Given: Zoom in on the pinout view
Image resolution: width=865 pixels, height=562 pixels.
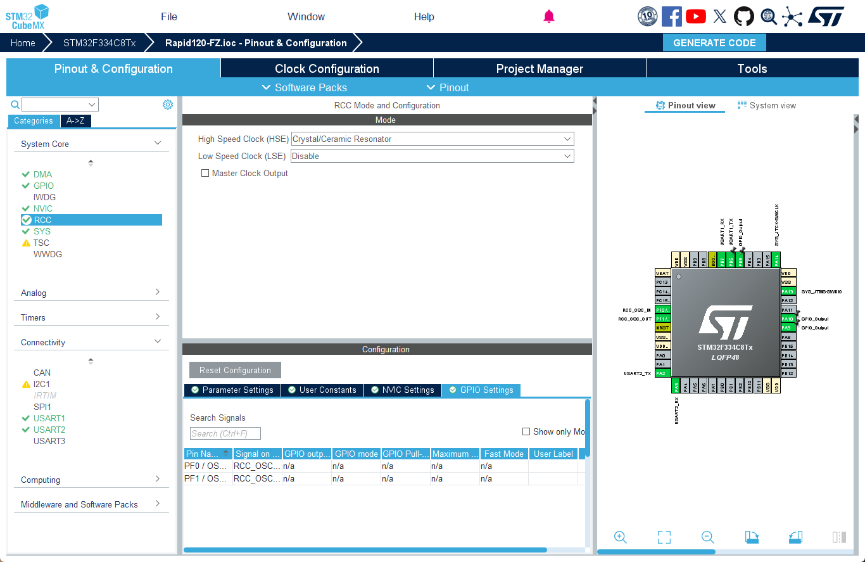Looking at the screenshot, I should (621, 537).
